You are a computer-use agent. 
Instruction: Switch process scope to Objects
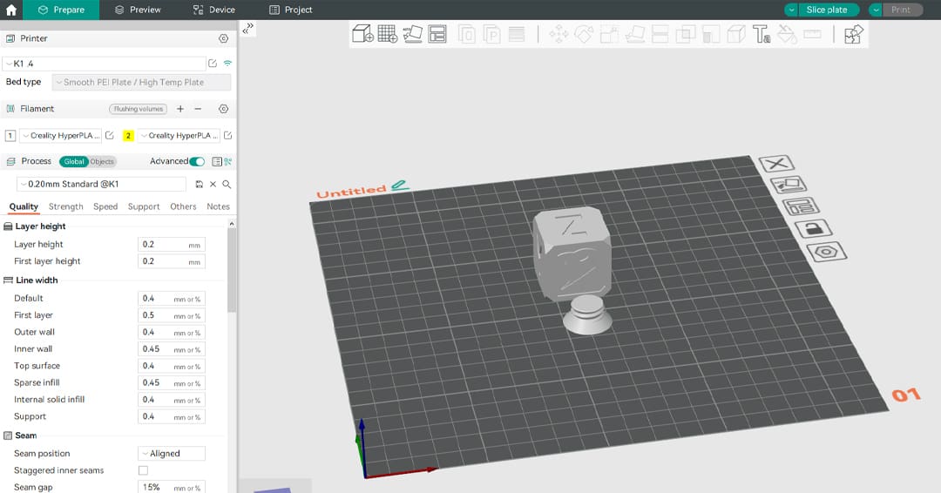click(x=102, y=161)
